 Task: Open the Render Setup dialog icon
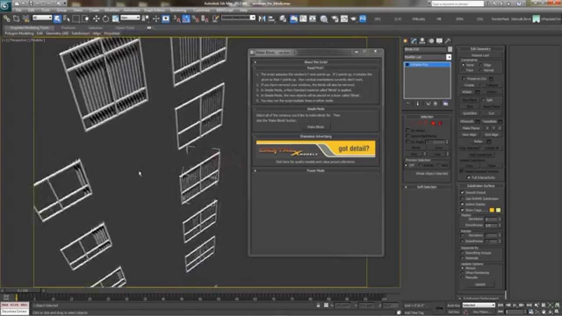[335, 19]
